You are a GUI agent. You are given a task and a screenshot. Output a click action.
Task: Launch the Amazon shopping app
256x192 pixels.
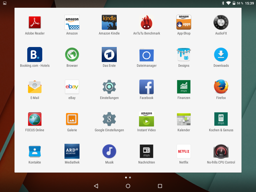click(x=72, y=22)
